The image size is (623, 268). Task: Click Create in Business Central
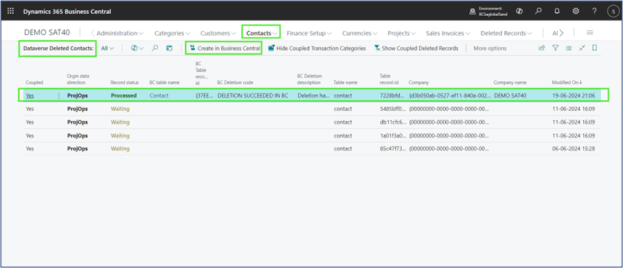click(225, 48)
